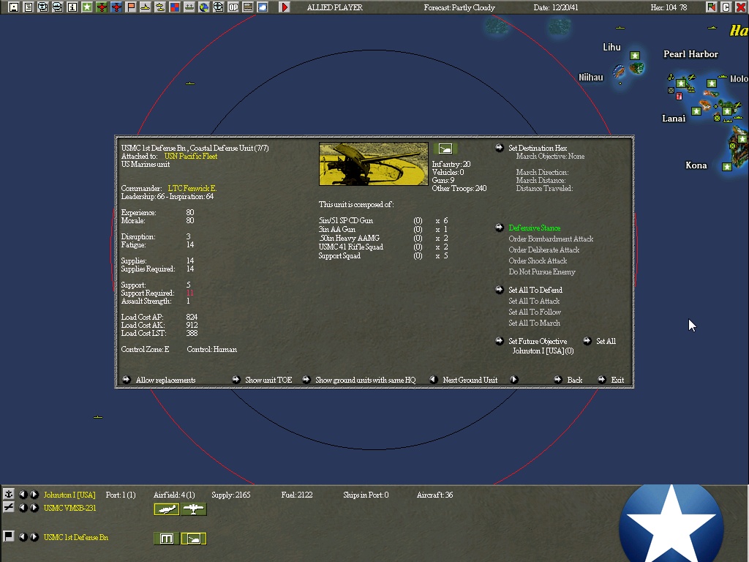Click the Lihu base star on map
Viewport: 749px width, 562px height.
(635, 56)
